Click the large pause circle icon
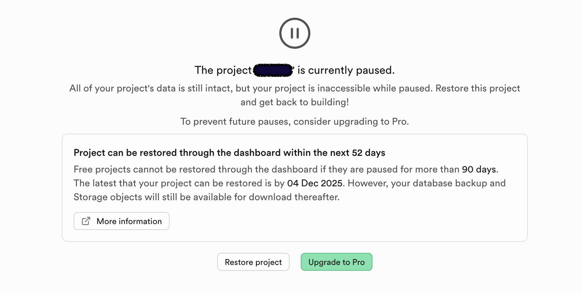 click(294, 33)
